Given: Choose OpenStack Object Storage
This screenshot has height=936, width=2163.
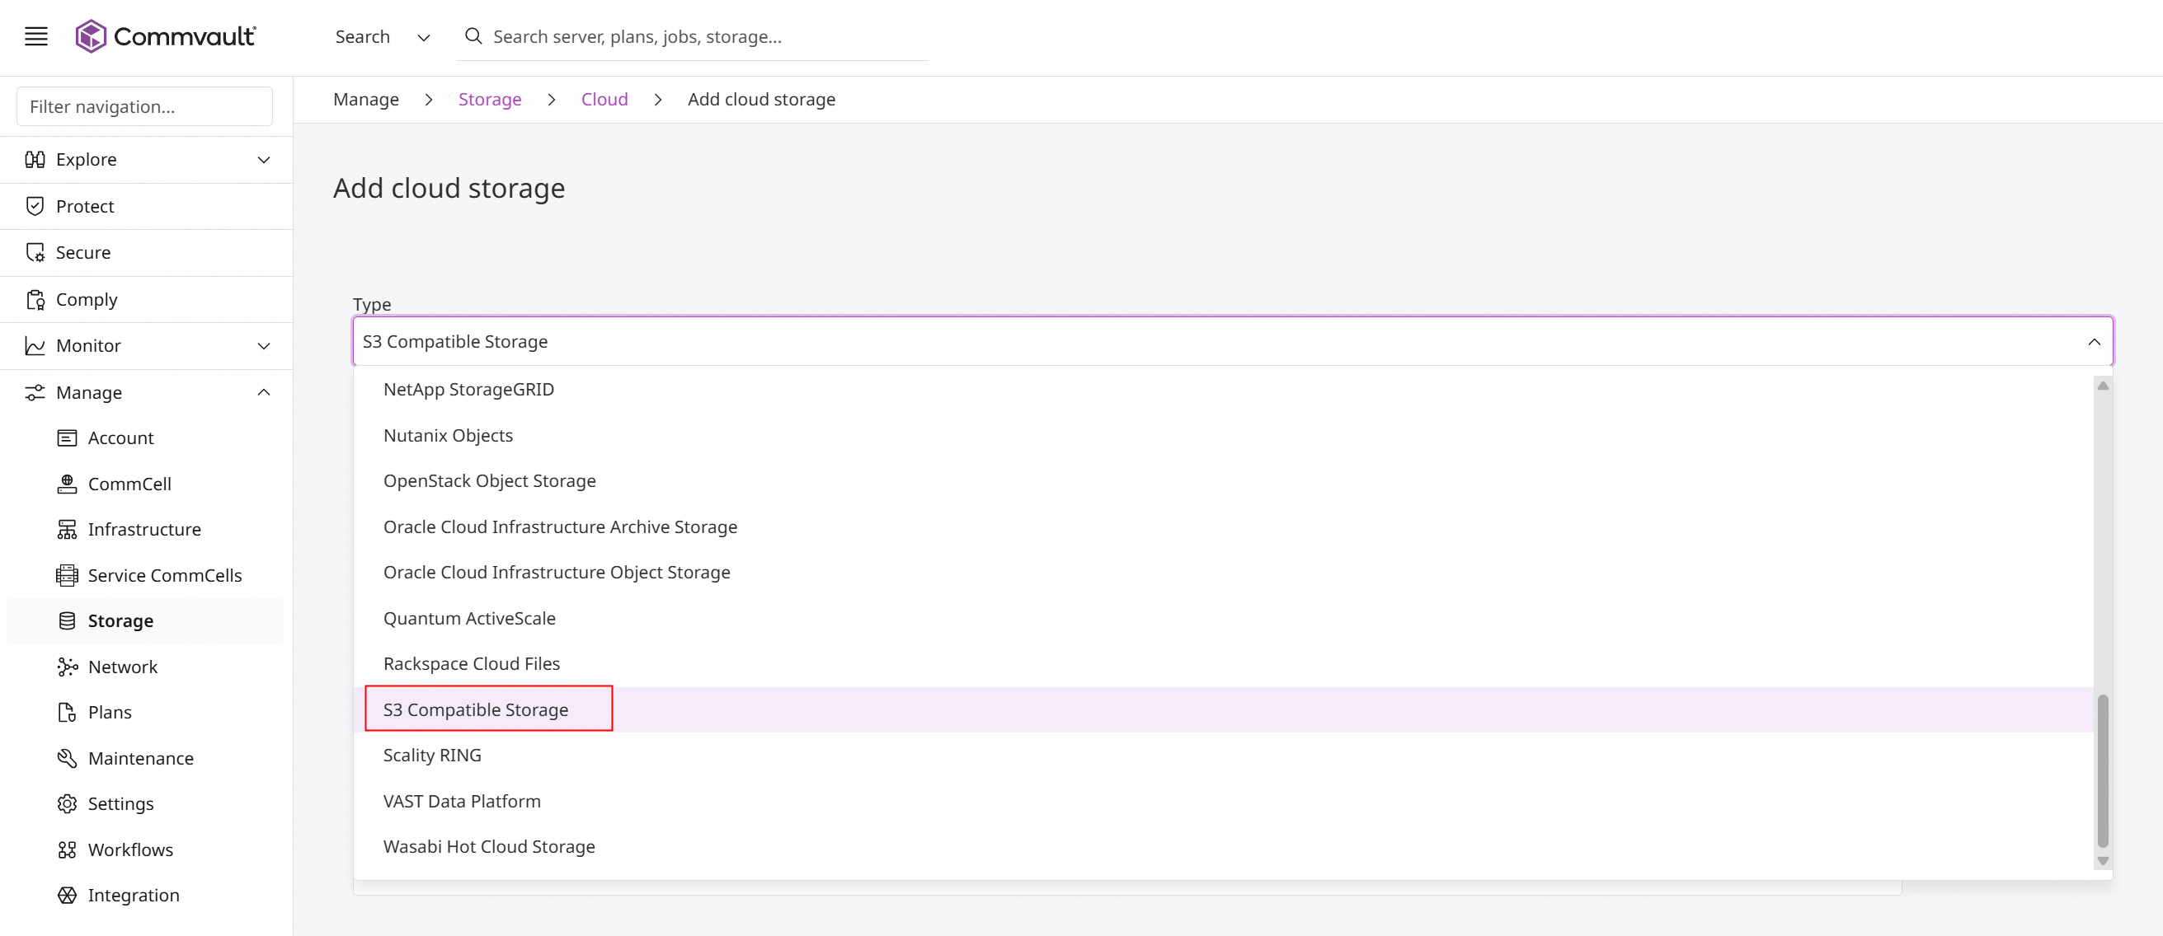Looking at the screenshot, I should click(1224, 480).
